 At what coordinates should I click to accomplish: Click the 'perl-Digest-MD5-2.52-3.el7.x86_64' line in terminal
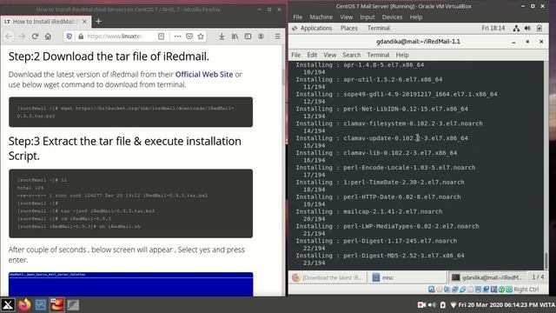point(403,256)
